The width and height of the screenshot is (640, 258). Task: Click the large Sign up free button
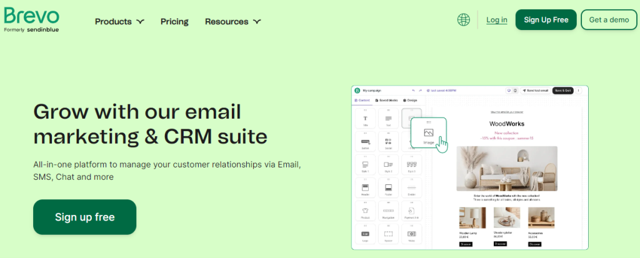coord(85,217)
